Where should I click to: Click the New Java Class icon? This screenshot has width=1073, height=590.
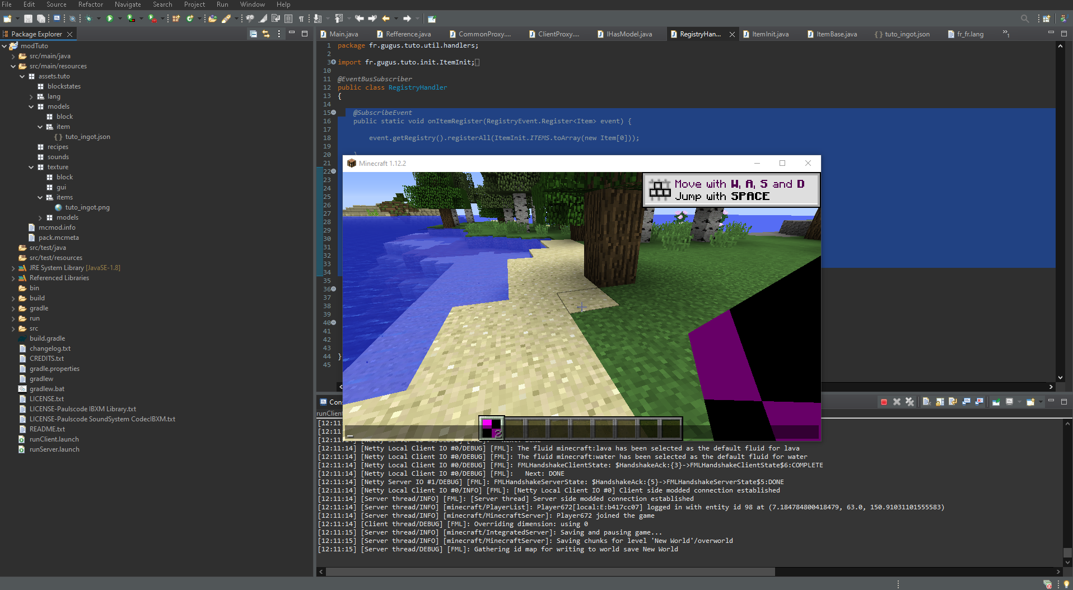(x=190, y=18)
